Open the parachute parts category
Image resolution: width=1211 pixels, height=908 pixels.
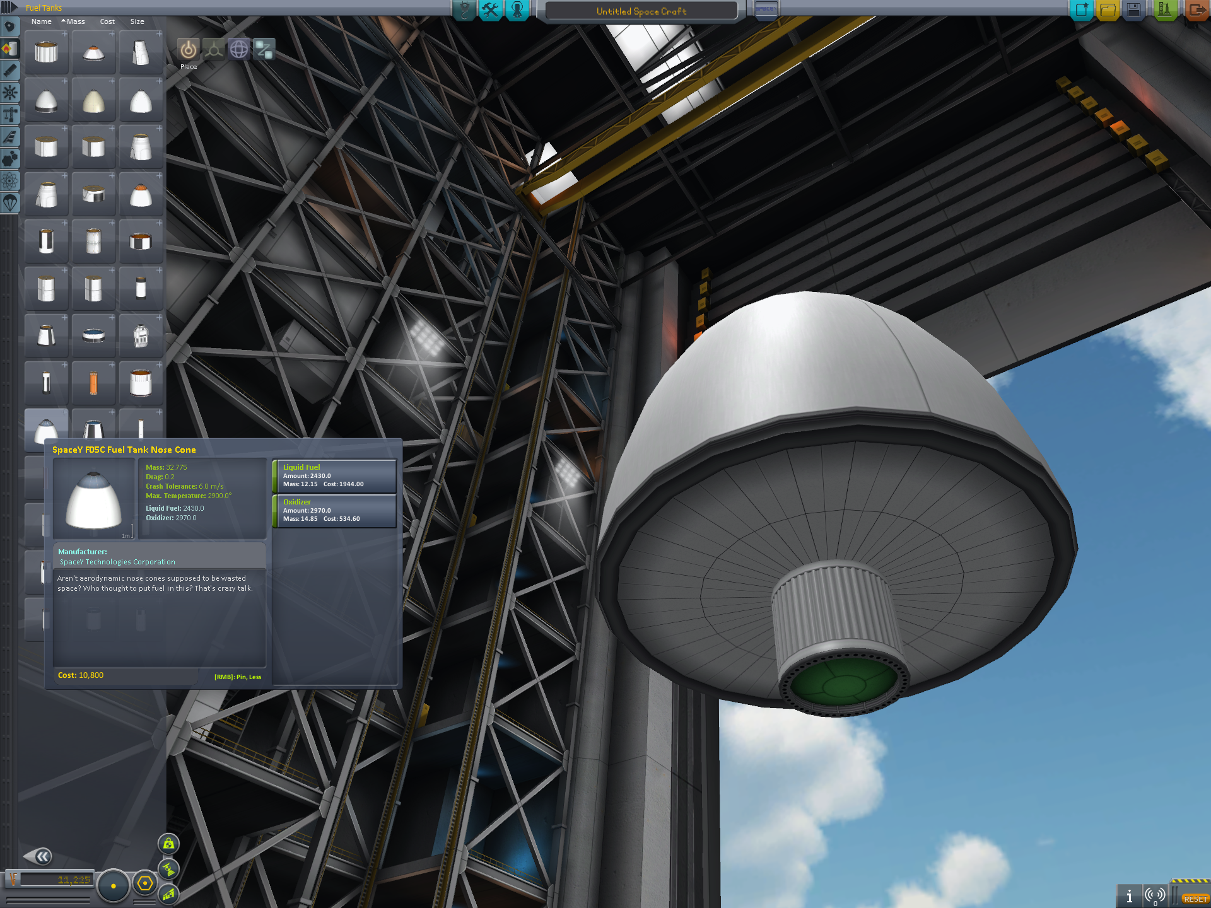pyautogui.click(x=9, y=203)
